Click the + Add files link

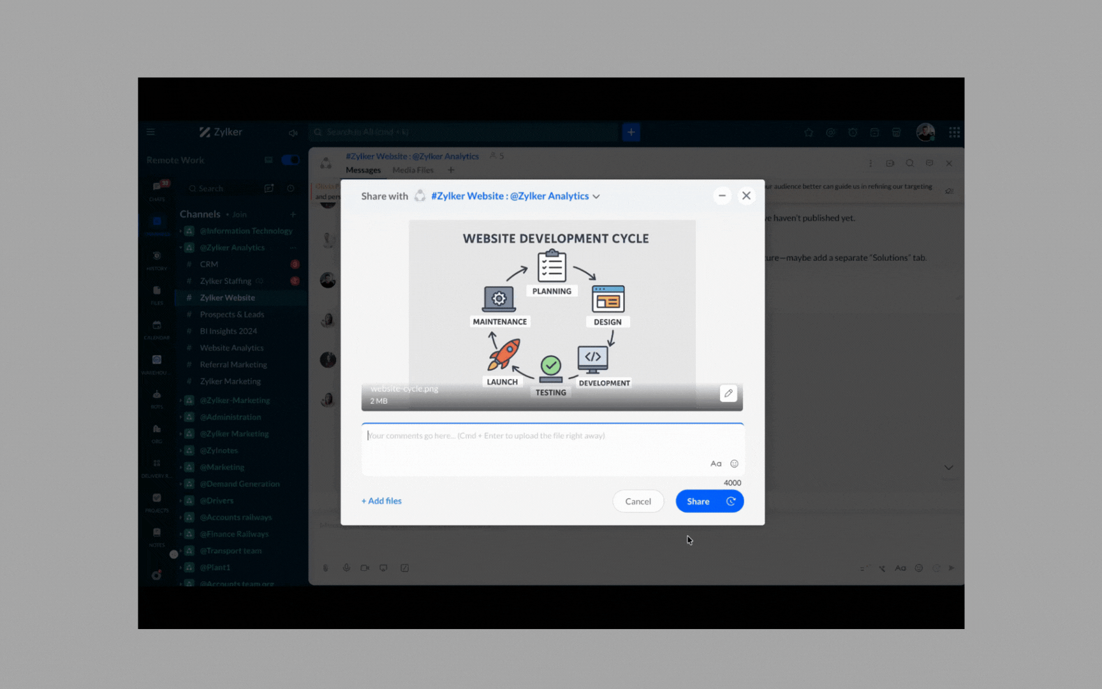(x=381, y=501)
